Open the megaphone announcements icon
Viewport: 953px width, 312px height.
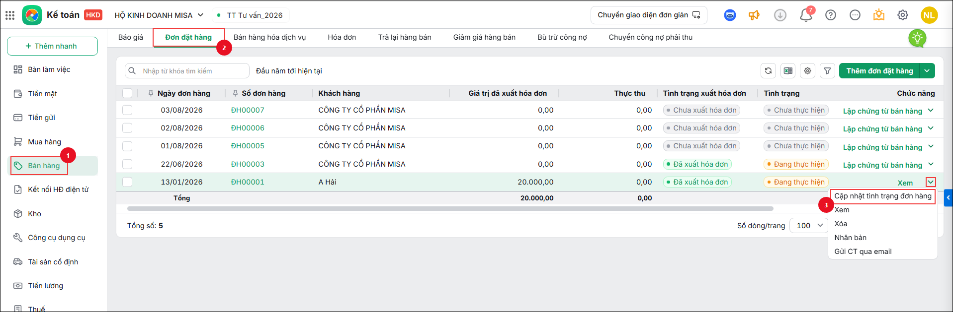click(x=754, y=15)
